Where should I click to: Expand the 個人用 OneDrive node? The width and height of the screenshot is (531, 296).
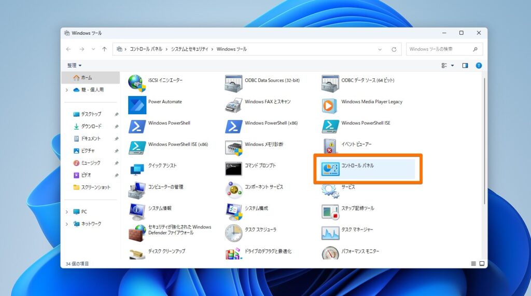pyautogui.click(x=67, y=90)
